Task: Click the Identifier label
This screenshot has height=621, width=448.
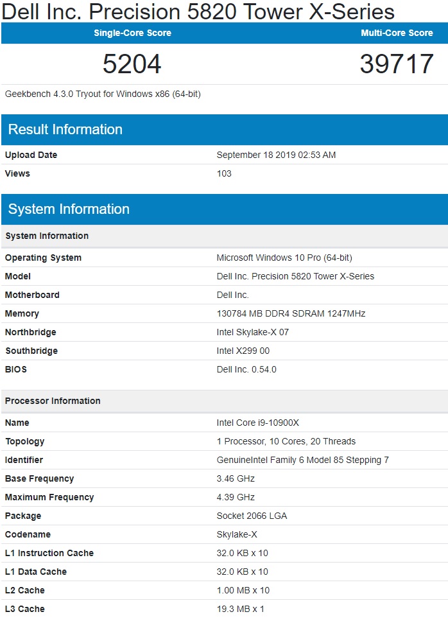Action: pos(24,460)
